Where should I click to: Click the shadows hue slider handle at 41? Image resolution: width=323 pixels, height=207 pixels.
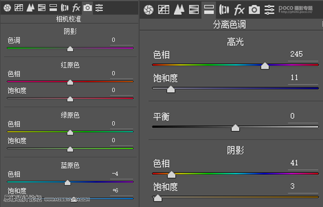coord(171,175)
